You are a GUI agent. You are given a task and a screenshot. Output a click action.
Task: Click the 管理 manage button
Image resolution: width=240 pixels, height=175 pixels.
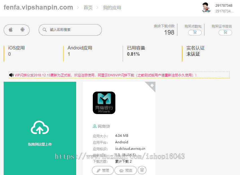(x=103, y=170)
